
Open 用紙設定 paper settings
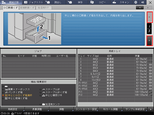click(13, 109)
